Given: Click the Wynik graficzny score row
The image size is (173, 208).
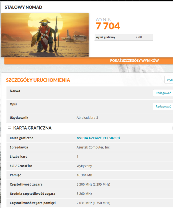Looking at the screenshot, I should click(x=124, y=37).
